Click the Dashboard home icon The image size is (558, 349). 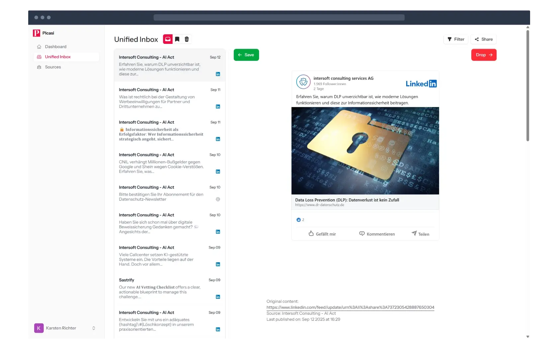click(39, 47)
